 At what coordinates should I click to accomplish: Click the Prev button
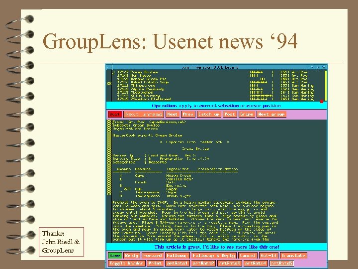coord(188,114)
